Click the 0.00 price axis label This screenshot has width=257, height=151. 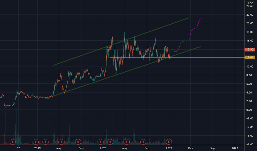pyautogui.click(x=249, y=110)
